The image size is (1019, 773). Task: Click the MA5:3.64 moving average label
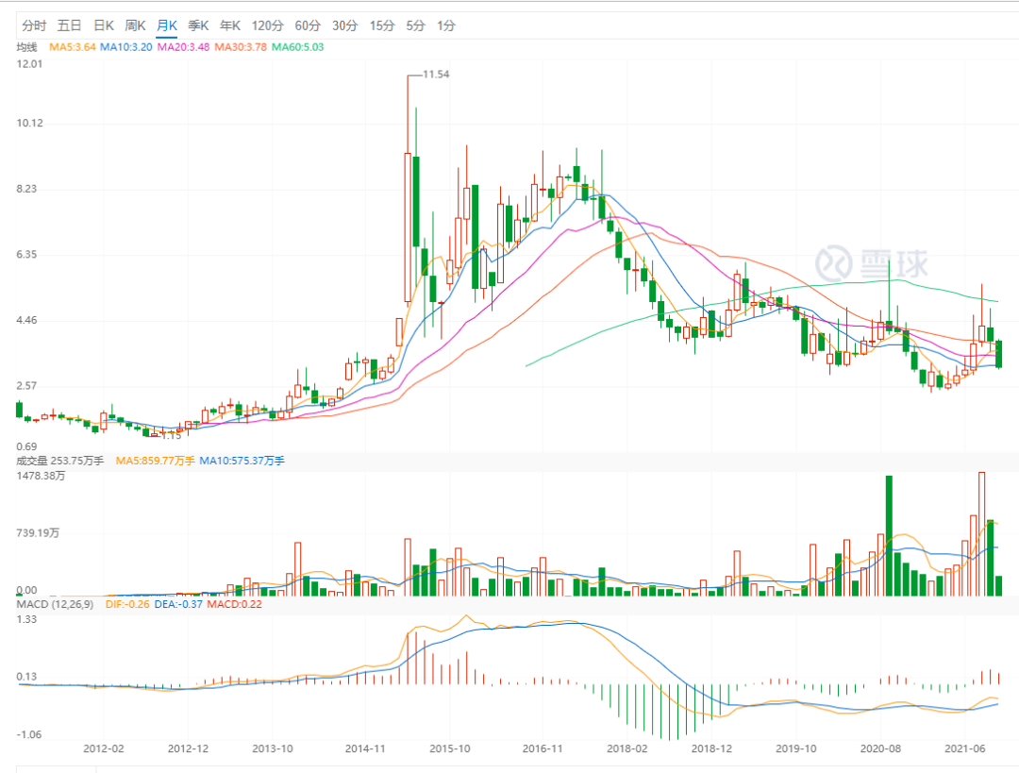72,47
